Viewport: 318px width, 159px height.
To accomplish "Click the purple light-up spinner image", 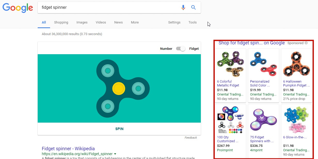I will coord(264,120).
